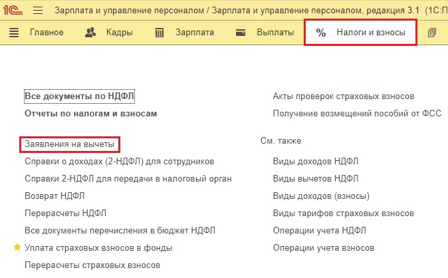Open Справки 2-НДФЛ для передачи в налоговый орган

click(x=128, y=179)
